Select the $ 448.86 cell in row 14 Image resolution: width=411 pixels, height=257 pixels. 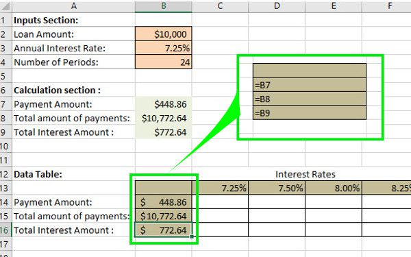point(164,202)
